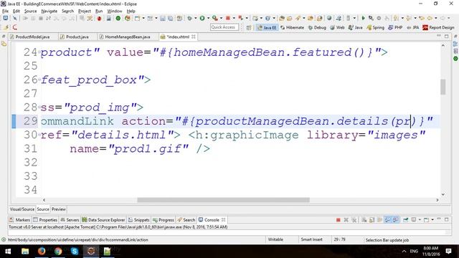Switch to Visual/Source editor view
Screen dimensions: 459x258
point(22,209)
